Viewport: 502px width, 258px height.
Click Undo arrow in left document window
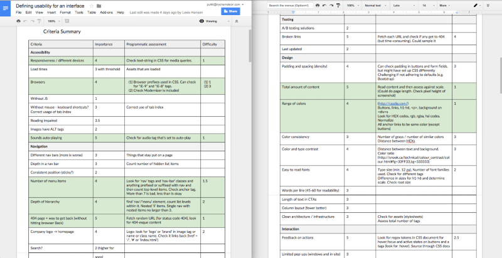pyautogui.click(x=25, y=21)
